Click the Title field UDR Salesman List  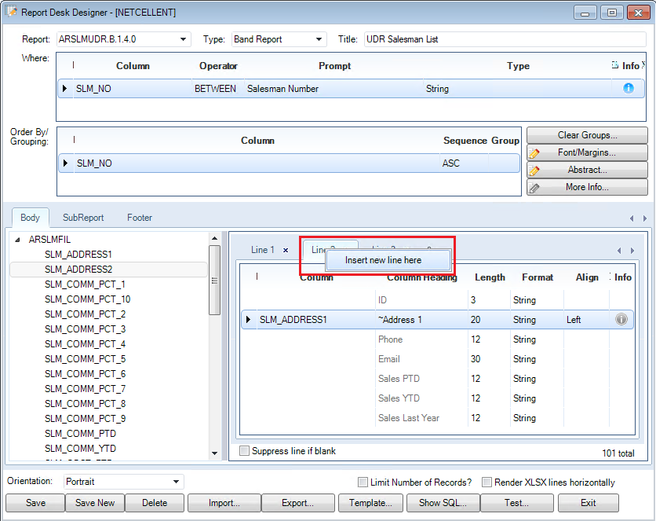(x=505, y=39)
